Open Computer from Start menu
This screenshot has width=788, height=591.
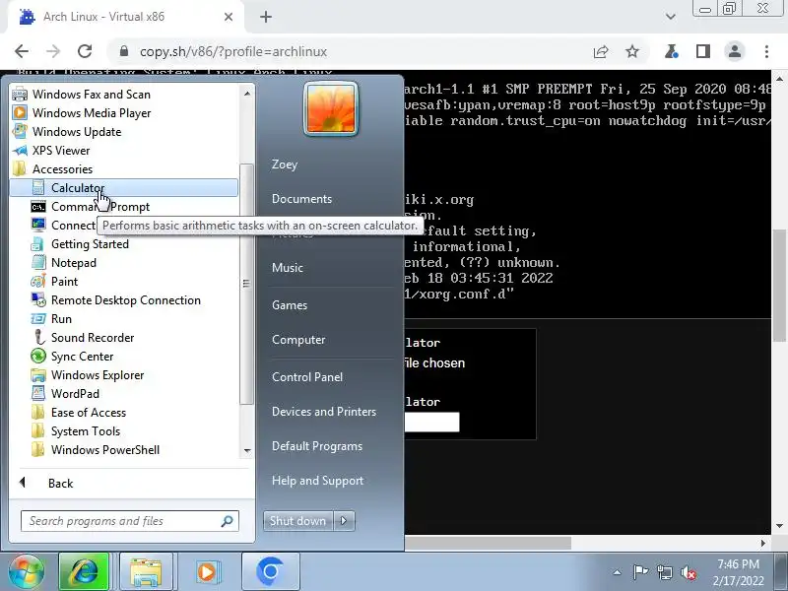click(298, 339)
